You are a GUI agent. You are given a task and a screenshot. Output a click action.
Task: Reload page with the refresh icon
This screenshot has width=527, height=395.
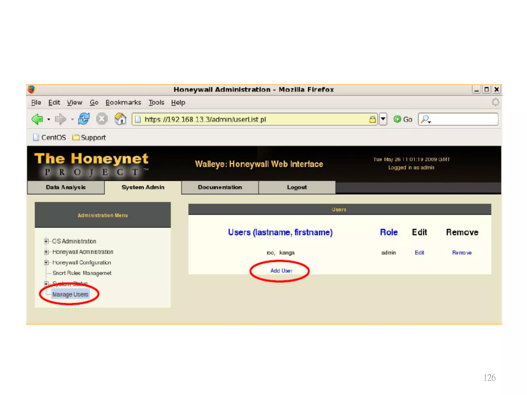click(x=84, y=119)
